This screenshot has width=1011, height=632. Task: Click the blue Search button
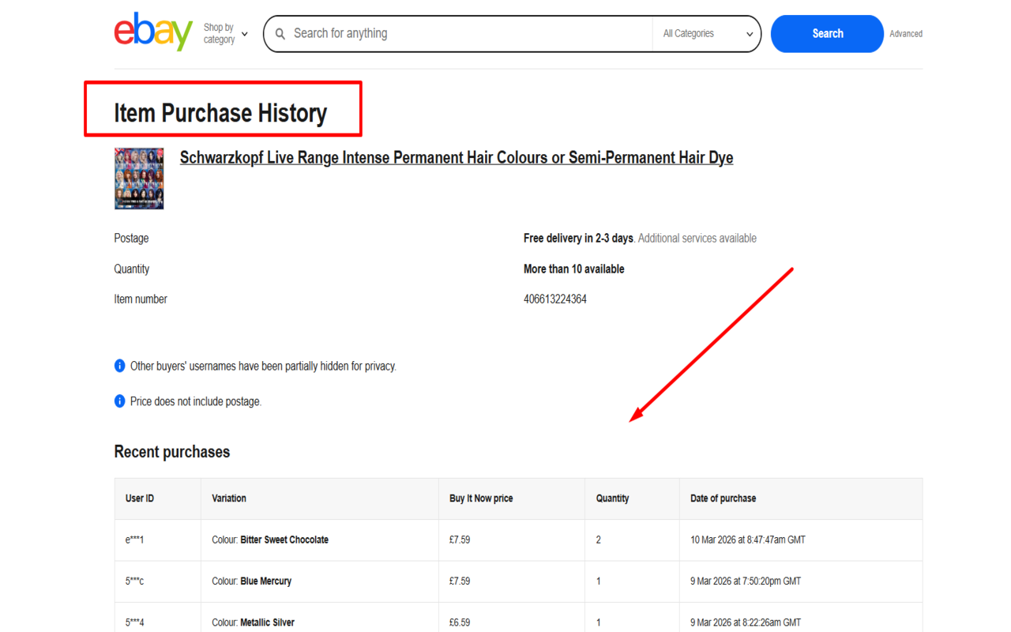tap(827, 34)
